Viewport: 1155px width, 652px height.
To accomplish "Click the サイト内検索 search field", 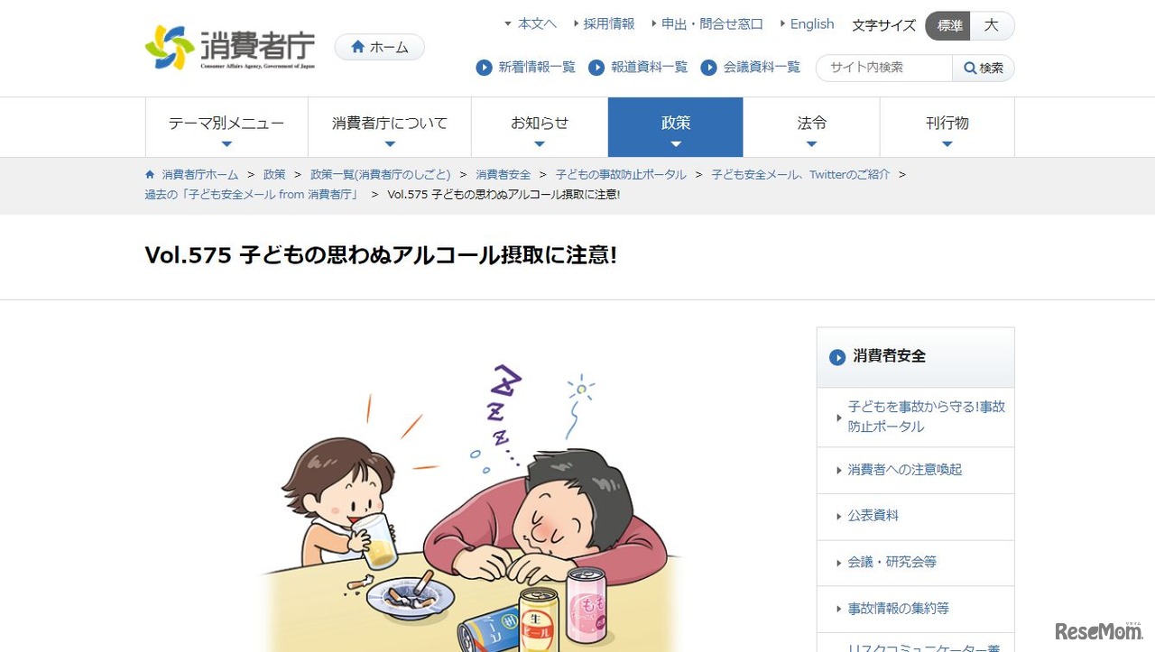I will tap(884, 68).
